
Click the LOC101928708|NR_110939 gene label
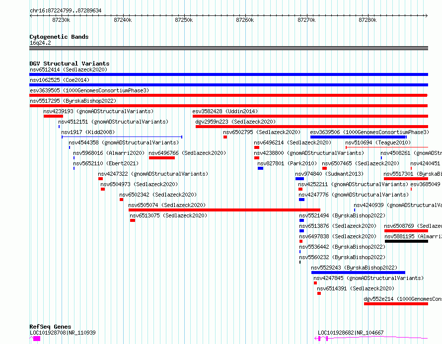pyautogui.click(x=63, y=333)
